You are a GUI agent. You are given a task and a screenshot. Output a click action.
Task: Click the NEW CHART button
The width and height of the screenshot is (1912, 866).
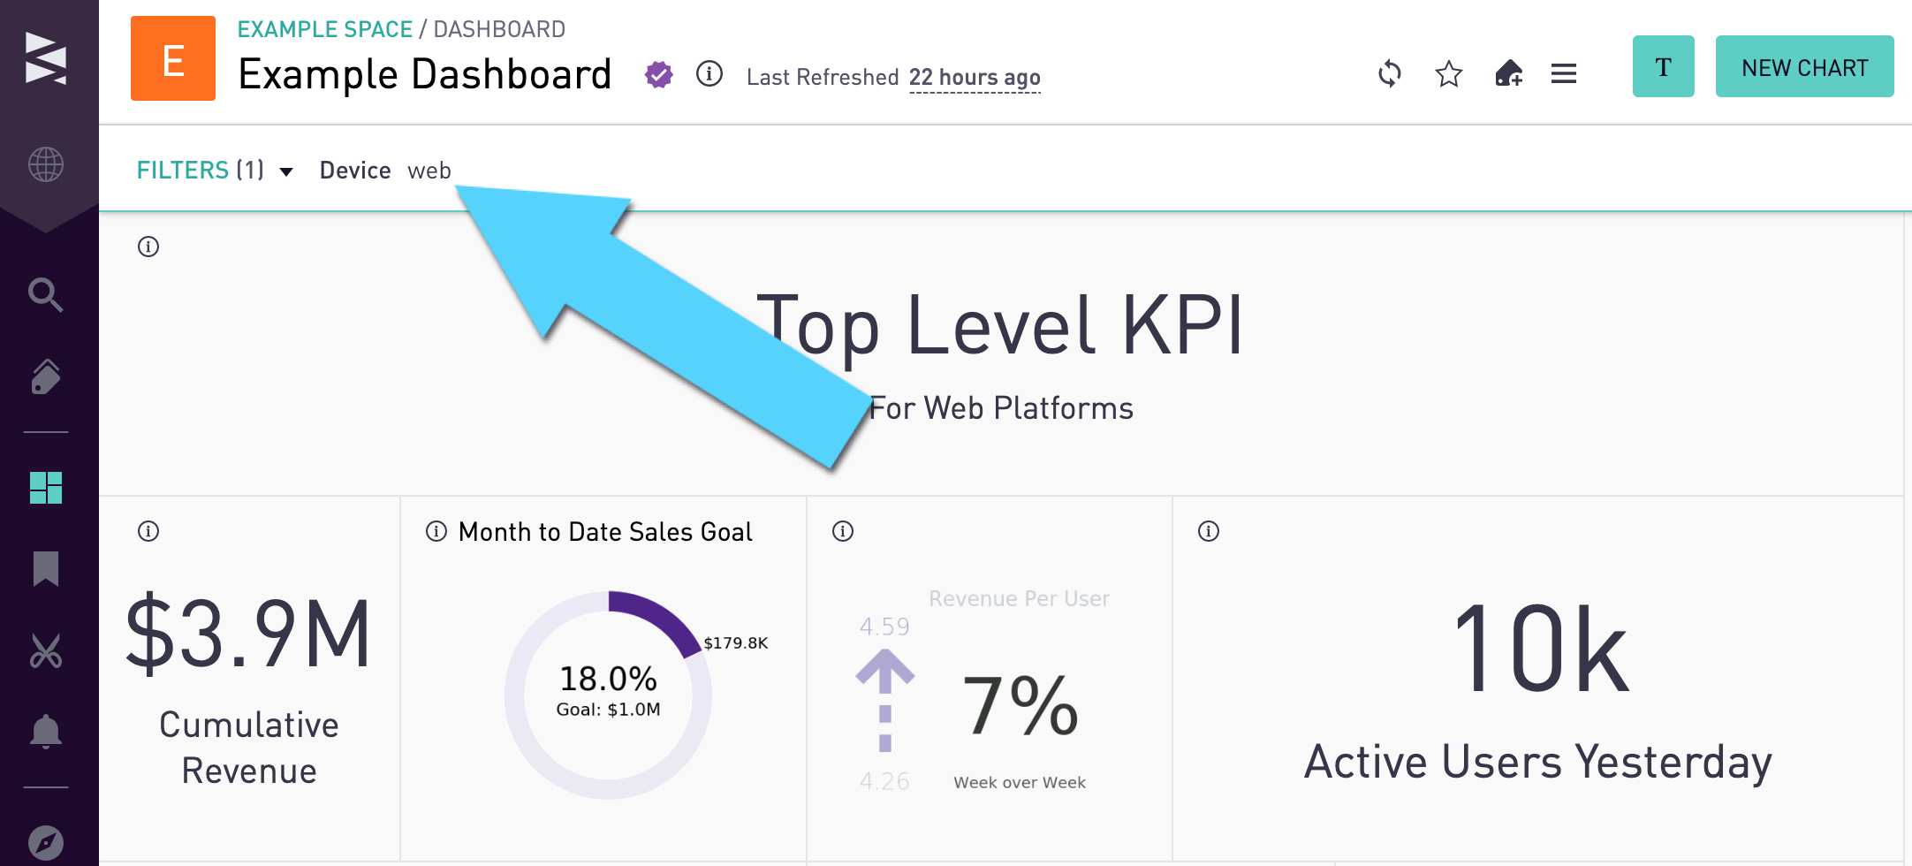(x=1804, y=65)
